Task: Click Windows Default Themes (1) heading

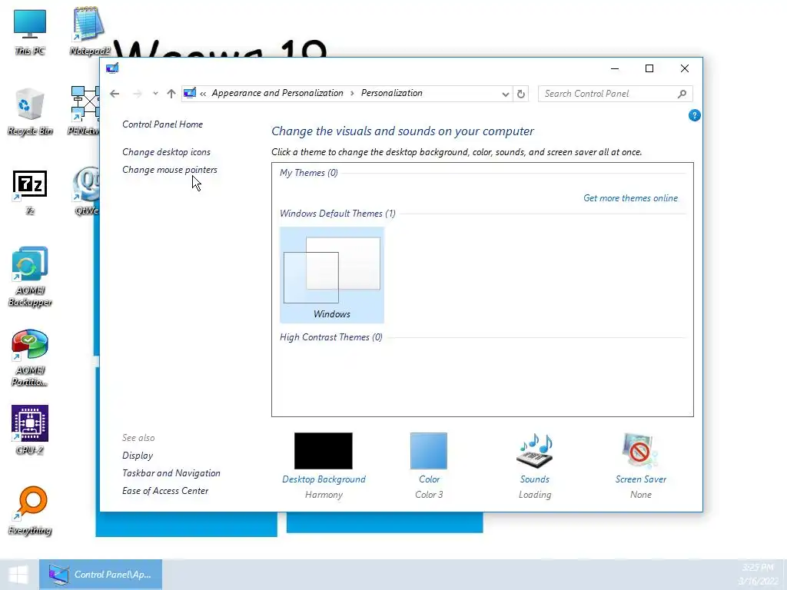Action: point(337,214)
